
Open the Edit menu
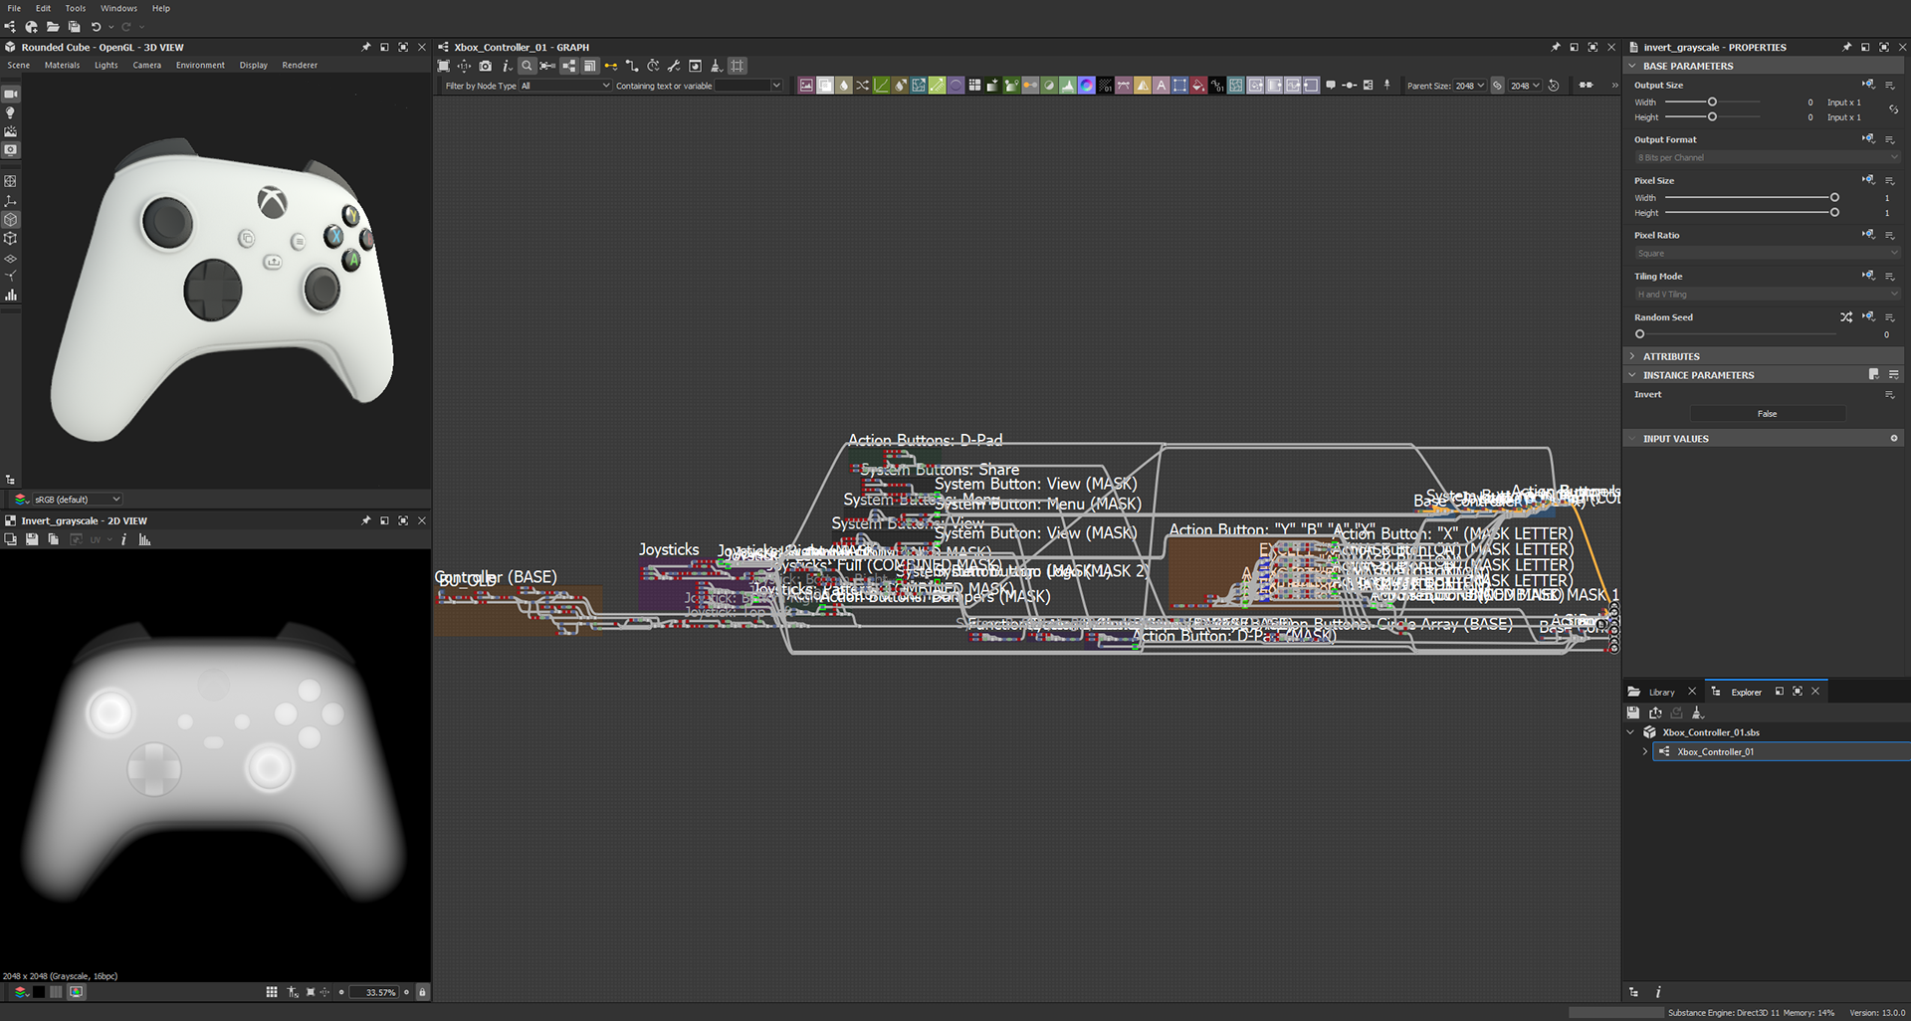click(43, 8)
